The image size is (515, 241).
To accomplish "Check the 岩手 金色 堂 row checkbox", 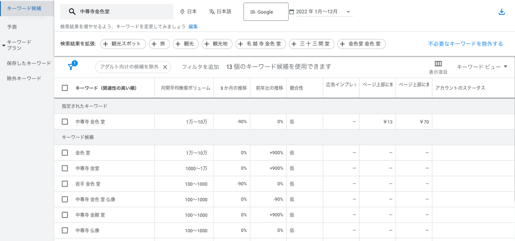I will click(x=65, y=184).
